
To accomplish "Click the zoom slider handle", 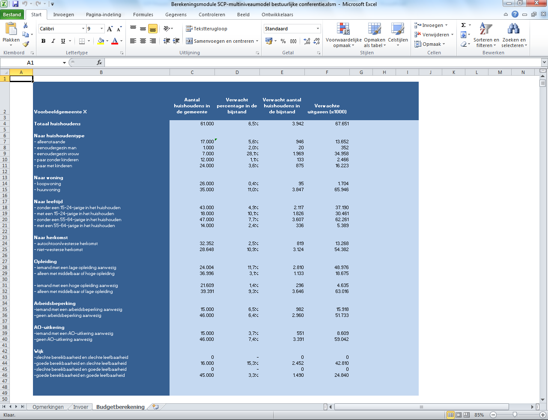I will [x=515, y=414].
